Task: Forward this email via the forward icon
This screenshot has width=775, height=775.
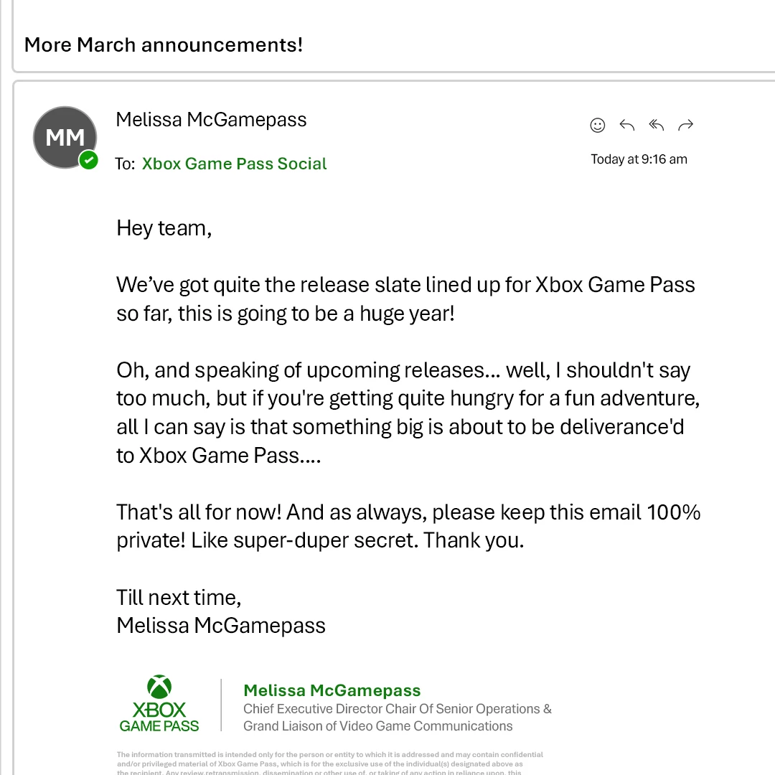Action: point(685,125)
